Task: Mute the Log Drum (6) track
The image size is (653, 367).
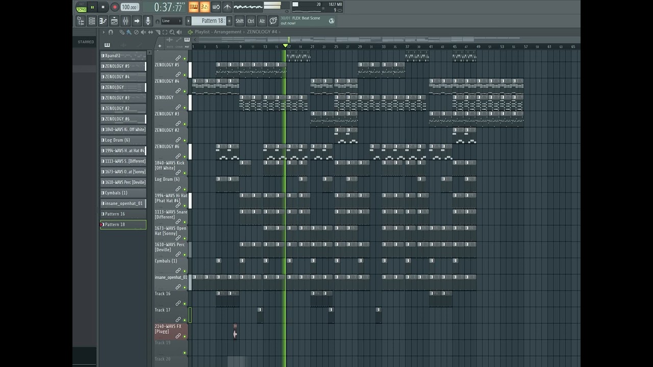Action: coord(185,189)
